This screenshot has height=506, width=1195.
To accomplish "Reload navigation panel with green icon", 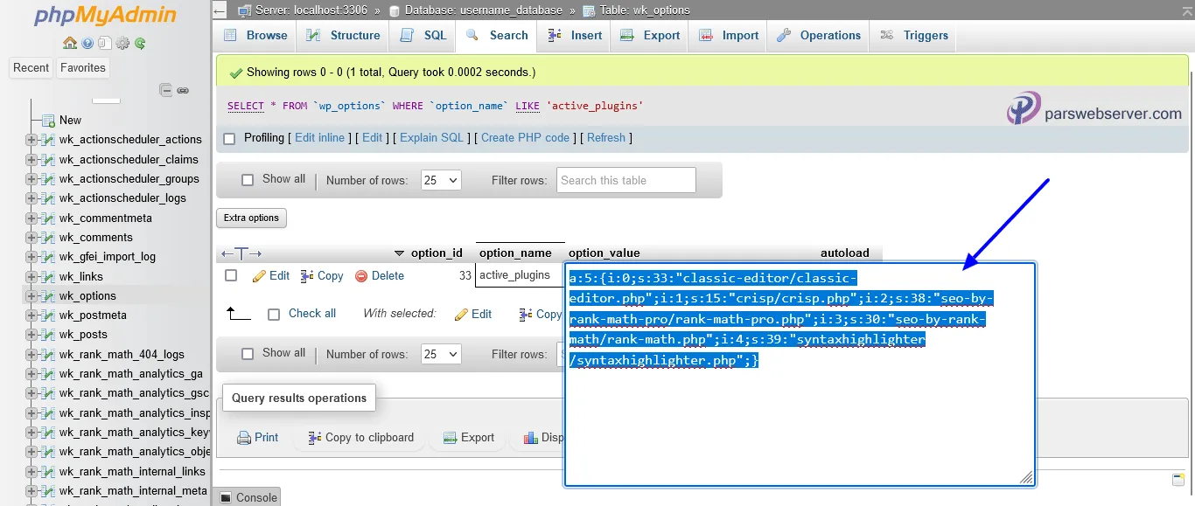I will [140, 43].
